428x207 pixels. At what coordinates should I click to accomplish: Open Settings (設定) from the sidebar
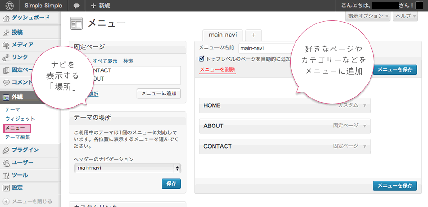(x=17, y=188)
